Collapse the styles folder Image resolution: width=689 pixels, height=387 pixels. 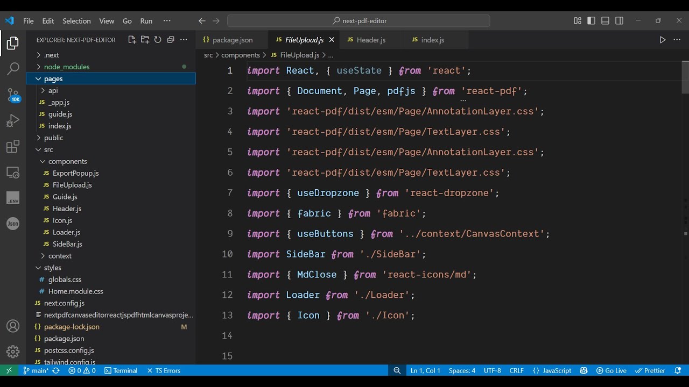pyautogui.click(x=111, y=268)
